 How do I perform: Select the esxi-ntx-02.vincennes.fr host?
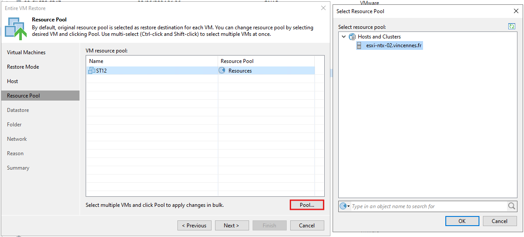(x=390, y=46)
